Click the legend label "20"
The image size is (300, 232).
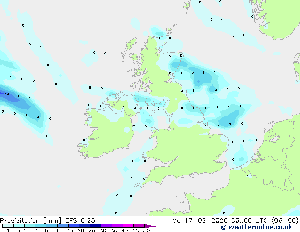coord(81,230)
